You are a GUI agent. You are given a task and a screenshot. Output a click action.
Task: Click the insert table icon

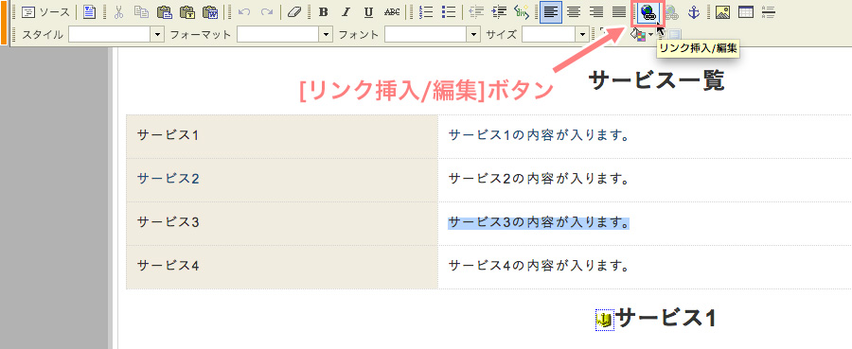point(746,12)
